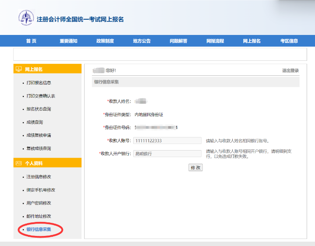This screenshot has height=246, width=315.
Task: Click the 网上报名 sidebar monitor icon
Action: (18, 69)
